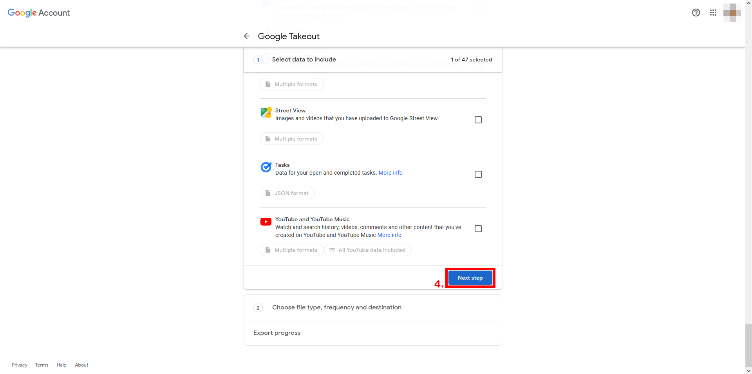Click the YouTube product icon
The width and height of the screenshot is (752, 374).
(266, 222)
